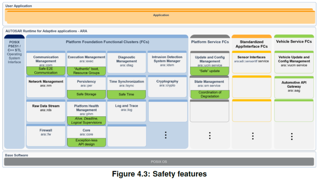Click the User Application section label

tap(19, 6)
